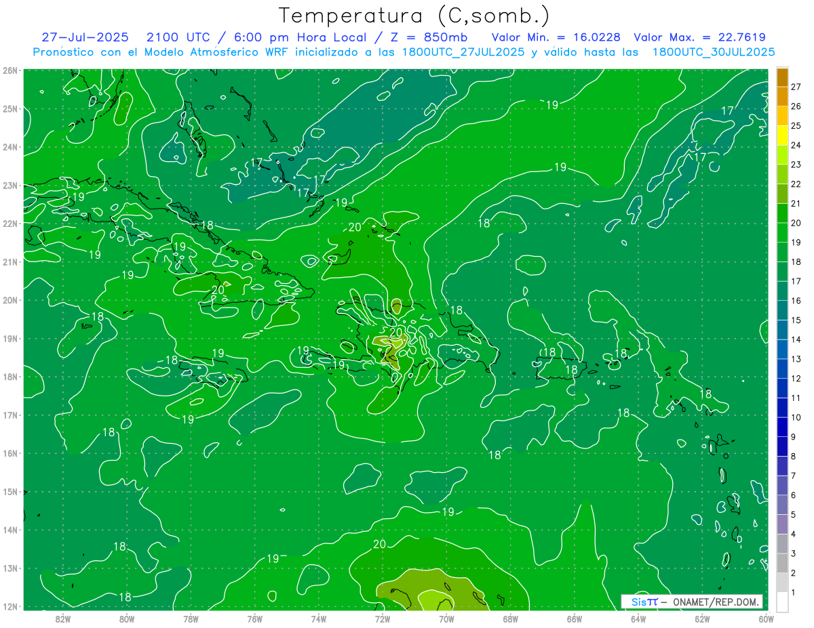Click "Valor Max. = 22.7619" text

click(x=699, y=37)
